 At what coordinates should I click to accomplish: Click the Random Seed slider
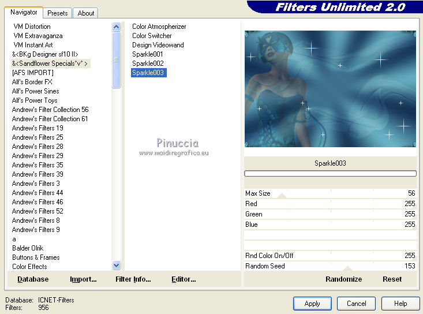[x=330, y=266]
